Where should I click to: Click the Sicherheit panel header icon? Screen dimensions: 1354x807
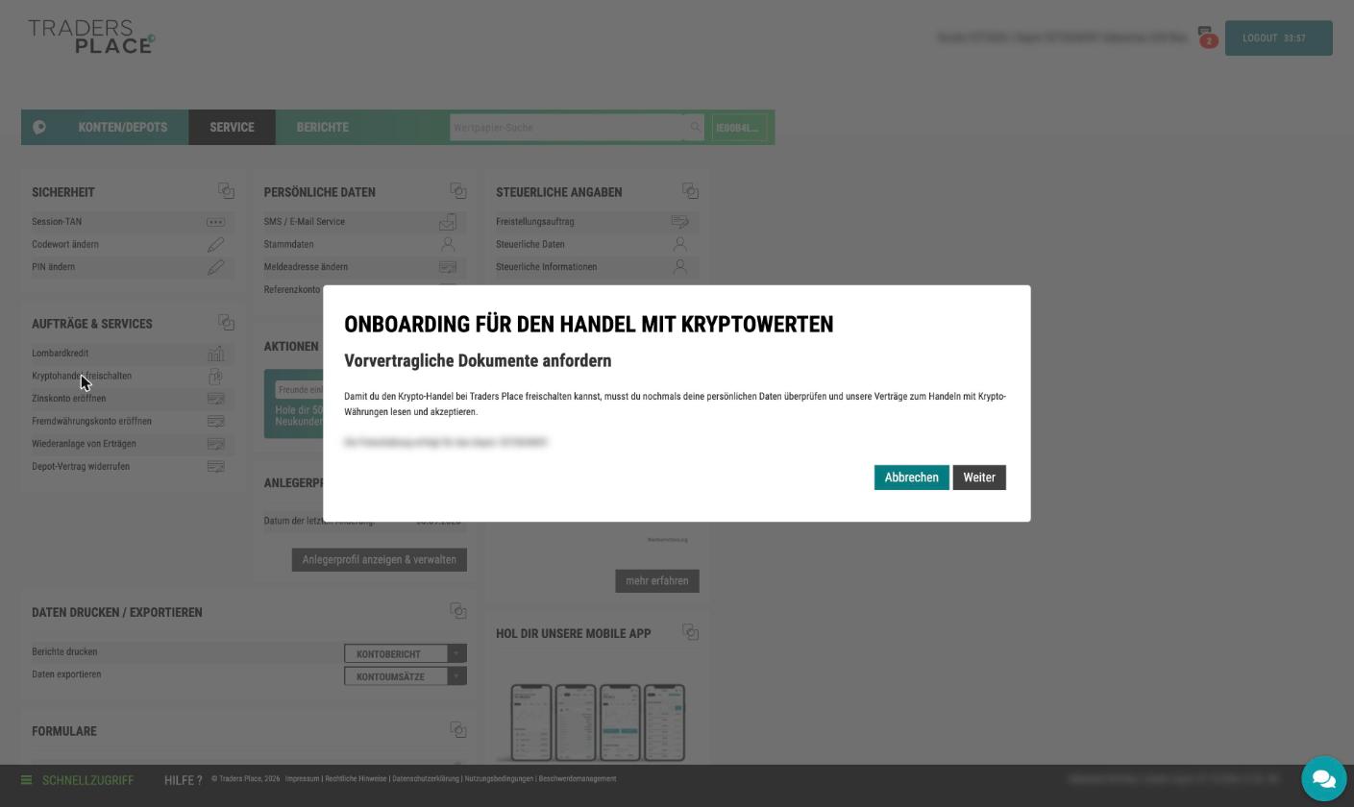point(226,191)
